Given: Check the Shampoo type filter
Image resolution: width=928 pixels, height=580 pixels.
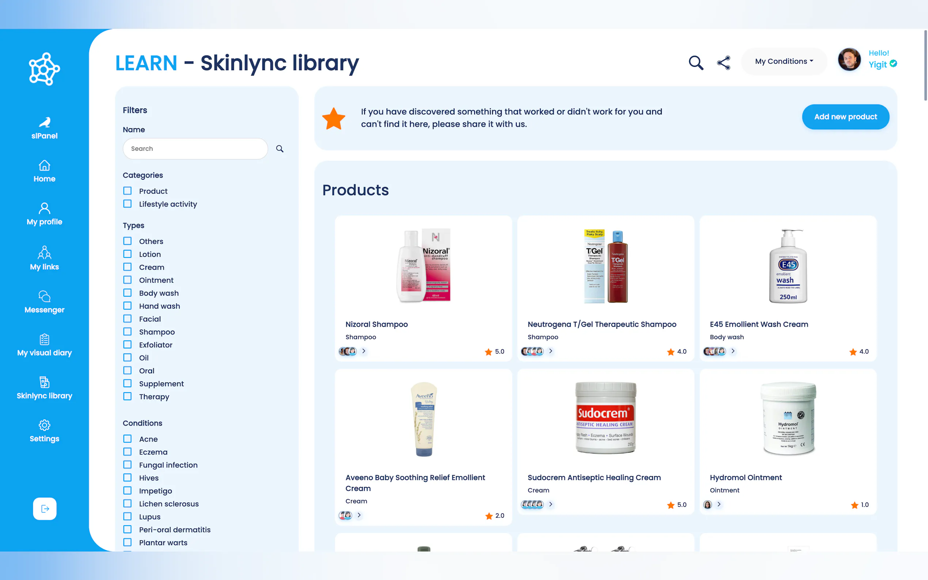Looking at the screenshot, I should click(128, 331).
